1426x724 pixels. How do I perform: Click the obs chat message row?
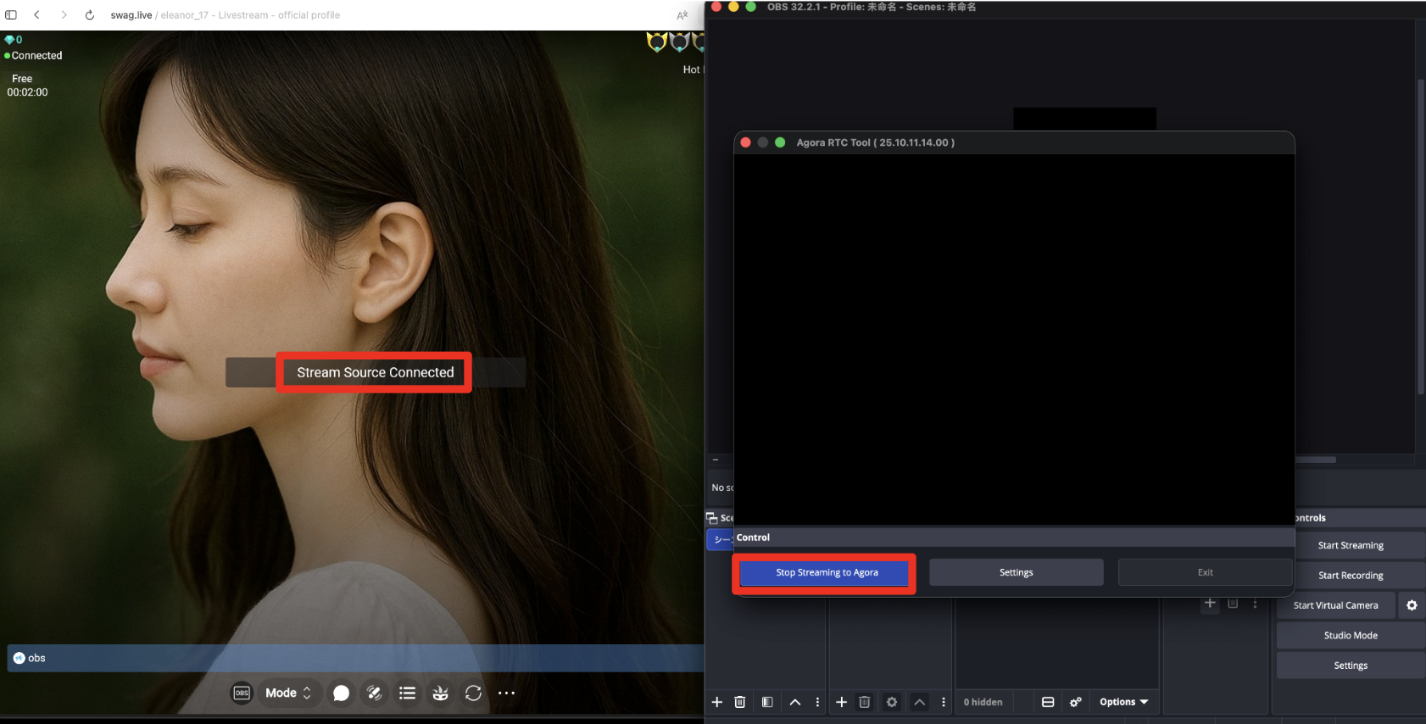click(355, 658)
